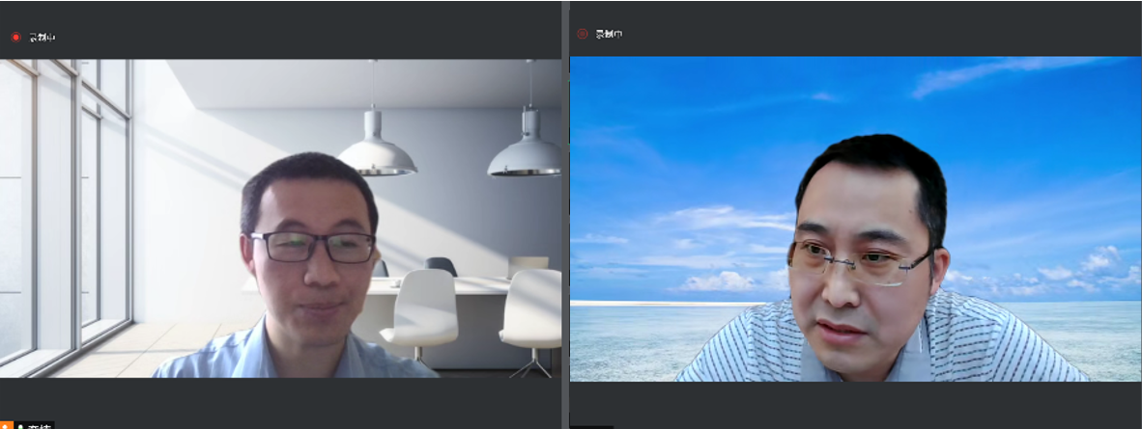Click the partial name tag under right video

click(591, 425)
